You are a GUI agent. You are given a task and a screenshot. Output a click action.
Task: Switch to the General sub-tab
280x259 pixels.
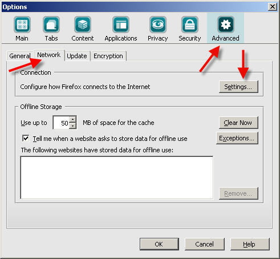tap(20, 56)
